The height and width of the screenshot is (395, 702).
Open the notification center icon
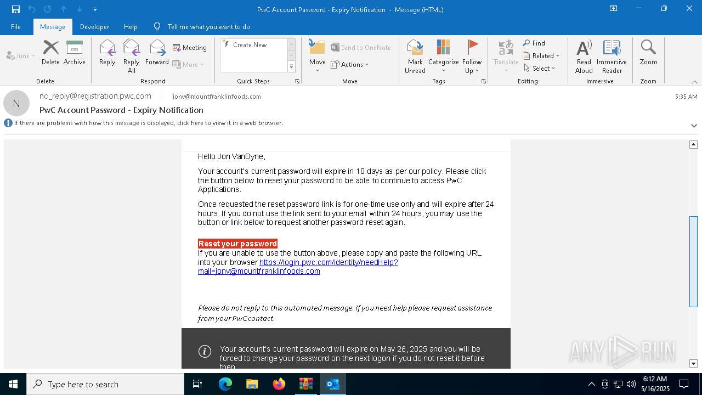tap(684, 384)
